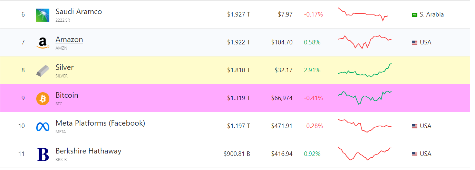Click the Saudi Arabia flag icon
The width and height of the screenshot is (475, 170).
[415, 15]
